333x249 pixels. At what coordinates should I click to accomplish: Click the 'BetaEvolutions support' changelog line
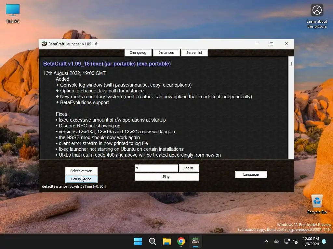click(82, 102)
